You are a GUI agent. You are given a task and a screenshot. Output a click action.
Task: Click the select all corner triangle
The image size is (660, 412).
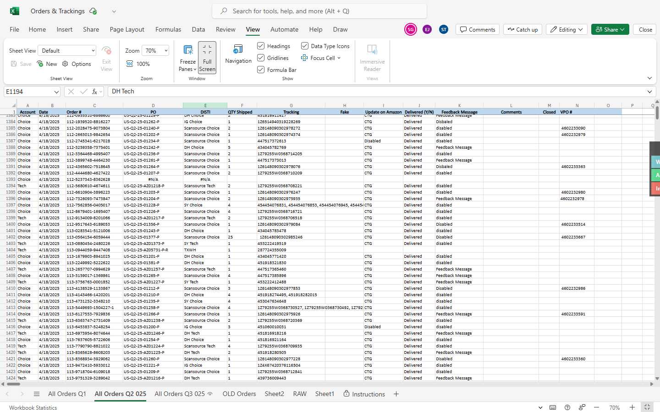[x=14, y=106]
